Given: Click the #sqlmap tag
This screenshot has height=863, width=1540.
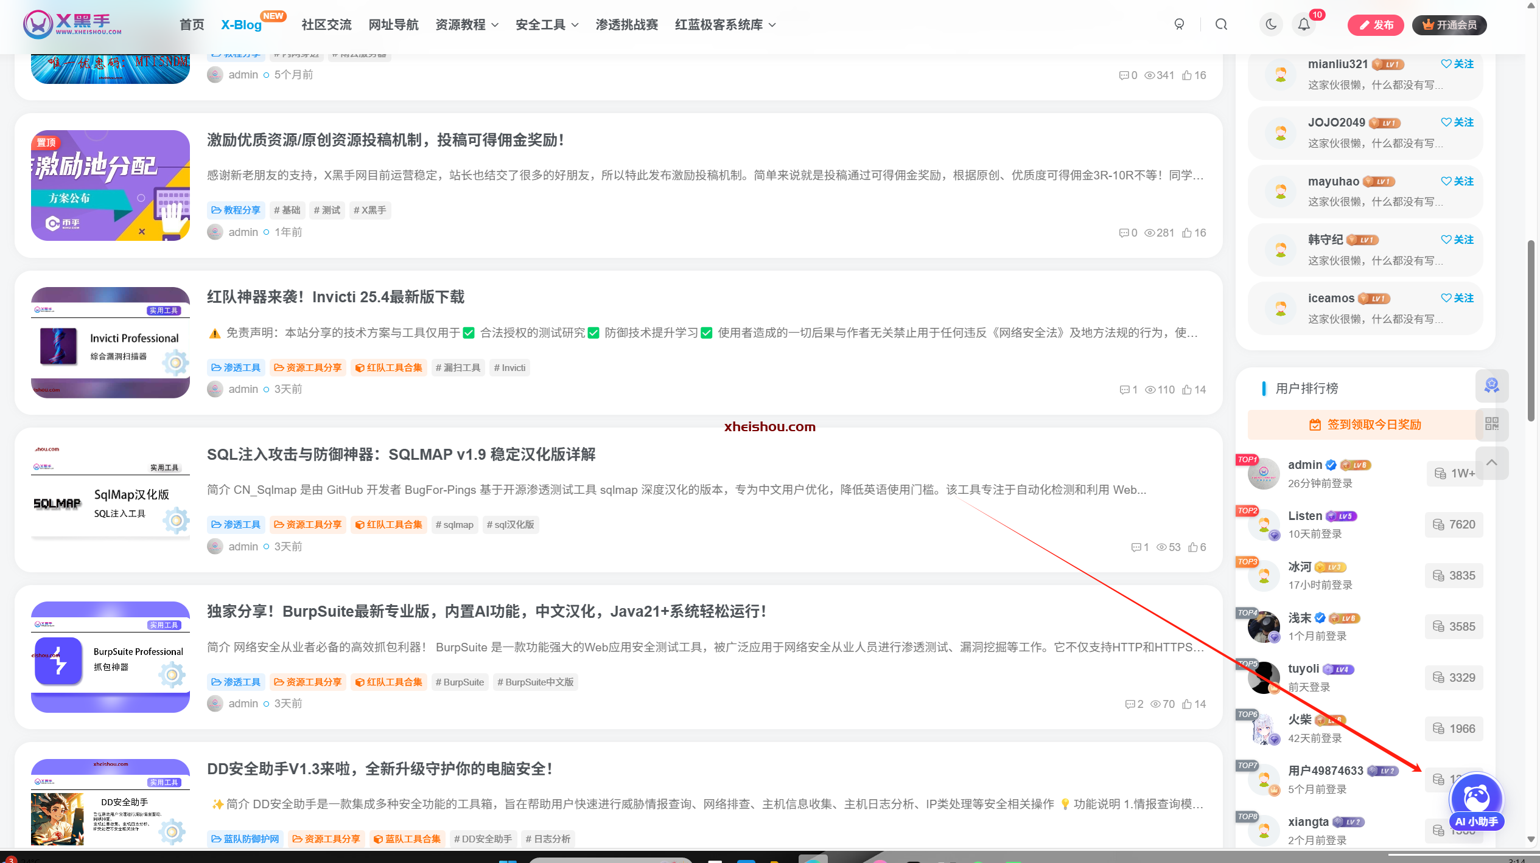Looking at the screenshot, I should pyautogui.click(x=454, y=524).
